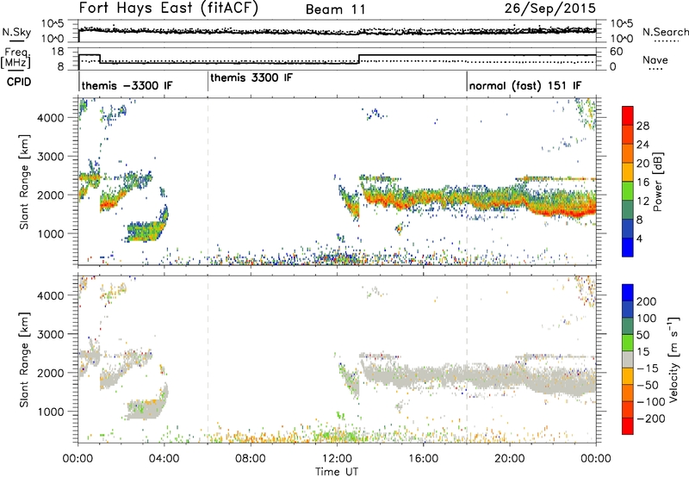This screenshot has width=689, height=477.
Task: Click the "-15" Velocity colorbar tick label
Action: 648,368
